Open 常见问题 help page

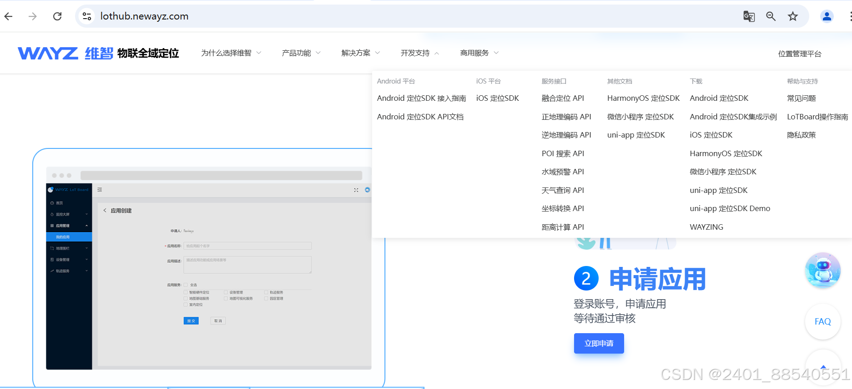coord(801,98)
